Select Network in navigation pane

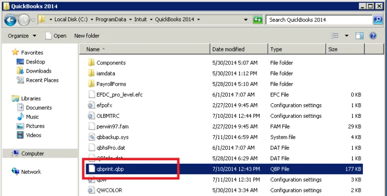31,172
